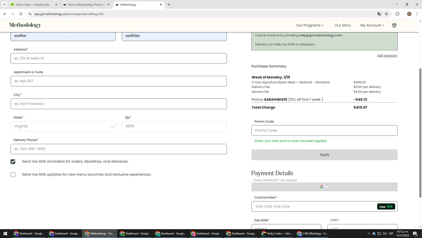Open the tab search dropdown arrow
Viewport: 422px width, 238px height.
[4, 5]
